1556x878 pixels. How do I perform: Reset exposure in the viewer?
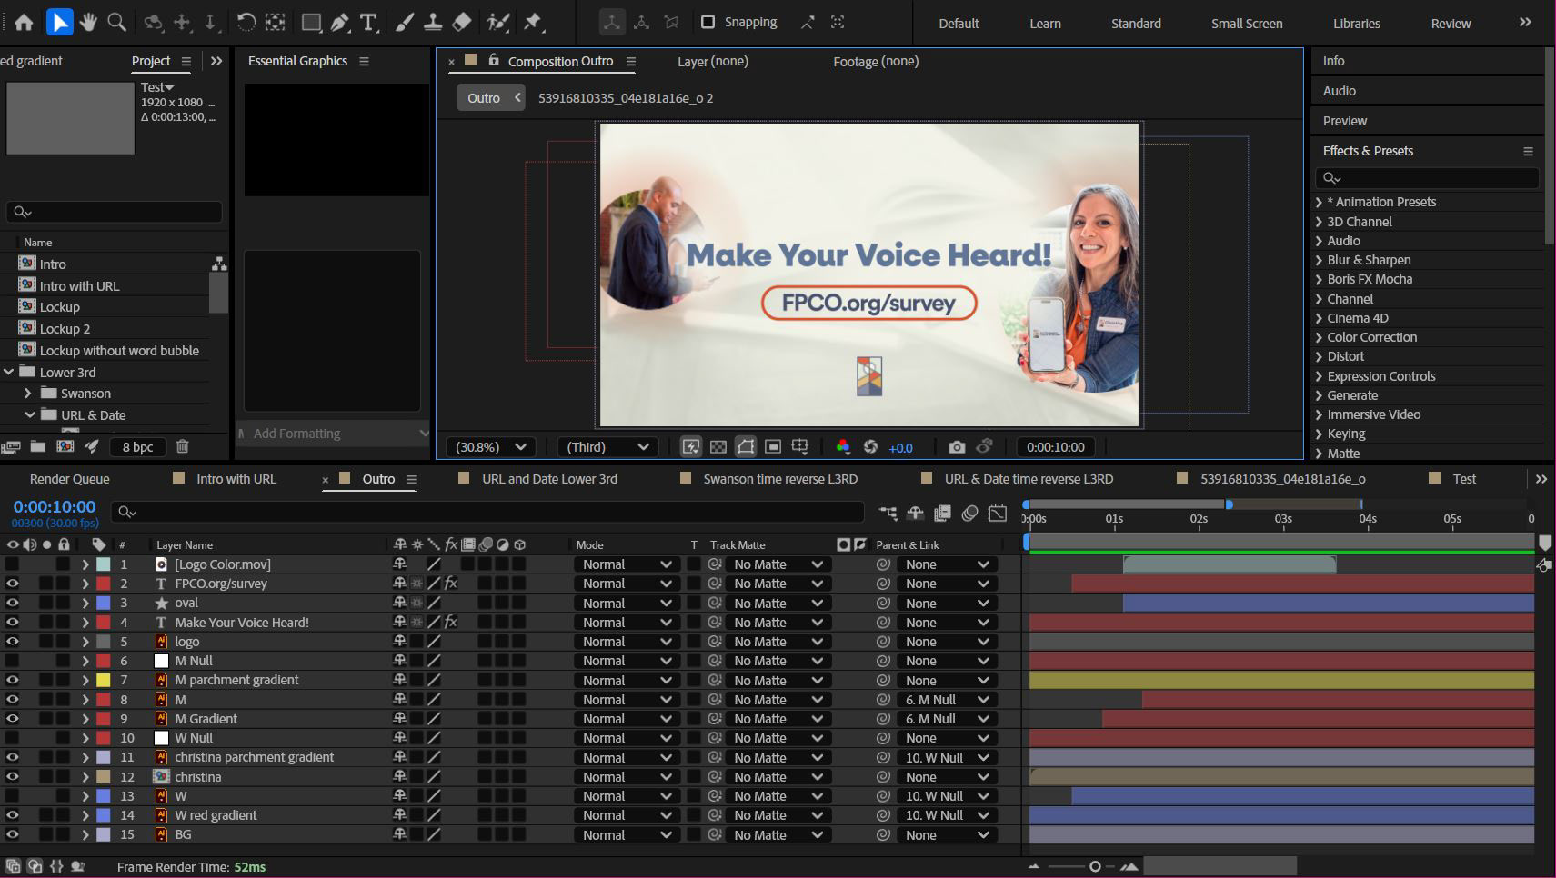870,447
